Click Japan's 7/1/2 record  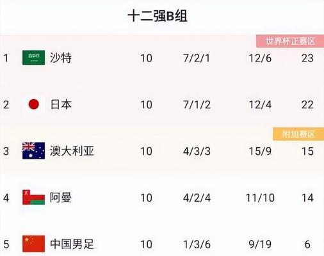[x=197, y=105]
